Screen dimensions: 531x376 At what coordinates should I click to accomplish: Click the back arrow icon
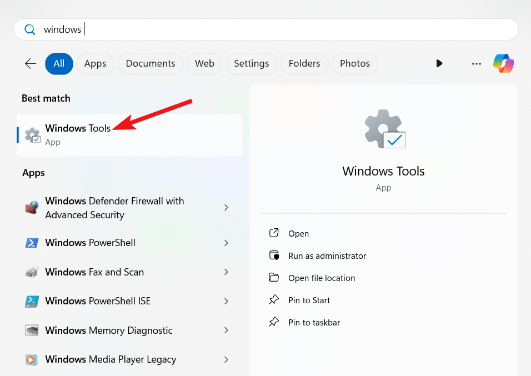[x=31, y=64]
